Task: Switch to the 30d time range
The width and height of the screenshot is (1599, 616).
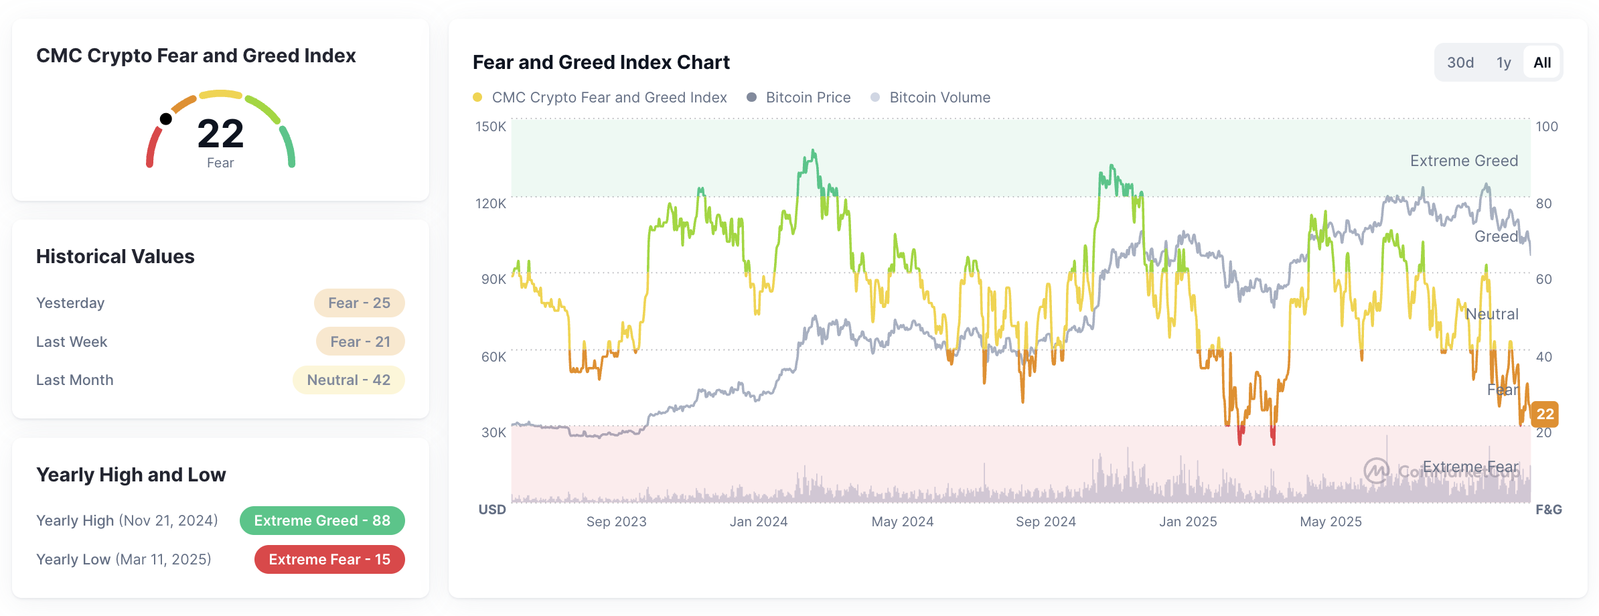Action: [x=1460, y=62]
